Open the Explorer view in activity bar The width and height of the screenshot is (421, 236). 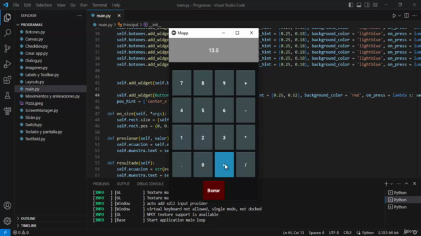tap(7, 18)
